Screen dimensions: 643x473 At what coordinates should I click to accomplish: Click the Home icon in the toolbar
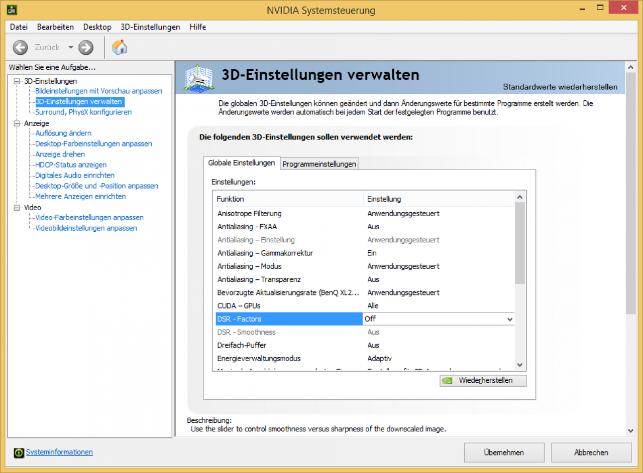(x=119, y=47)
